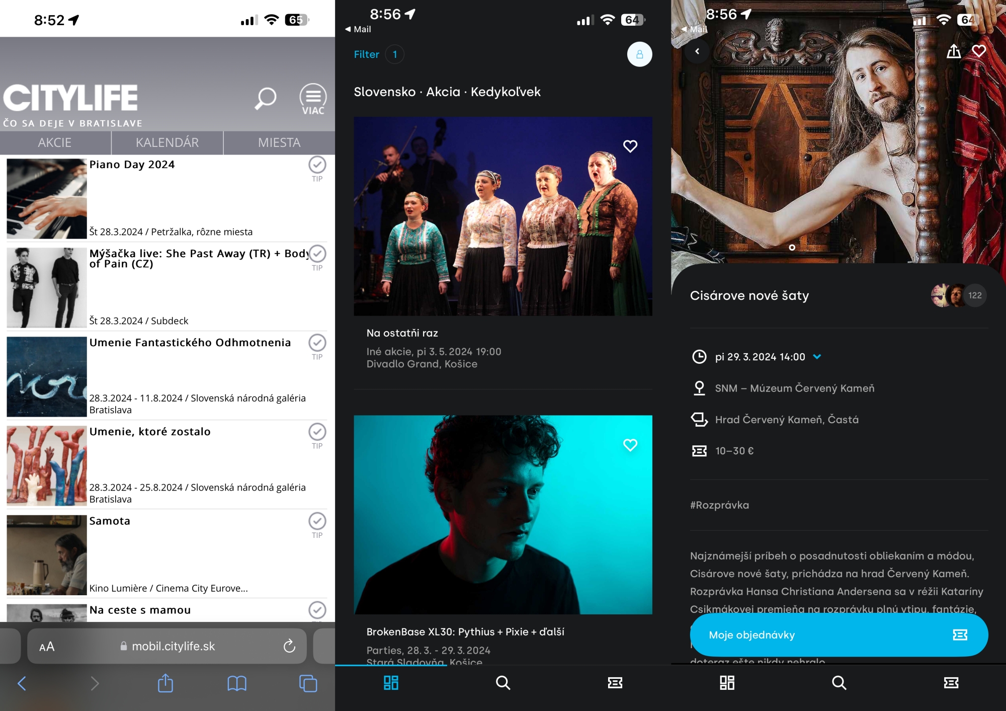Open the Filter option in event list
This screenshot has width=1006, height=711.
coord(366,54)
